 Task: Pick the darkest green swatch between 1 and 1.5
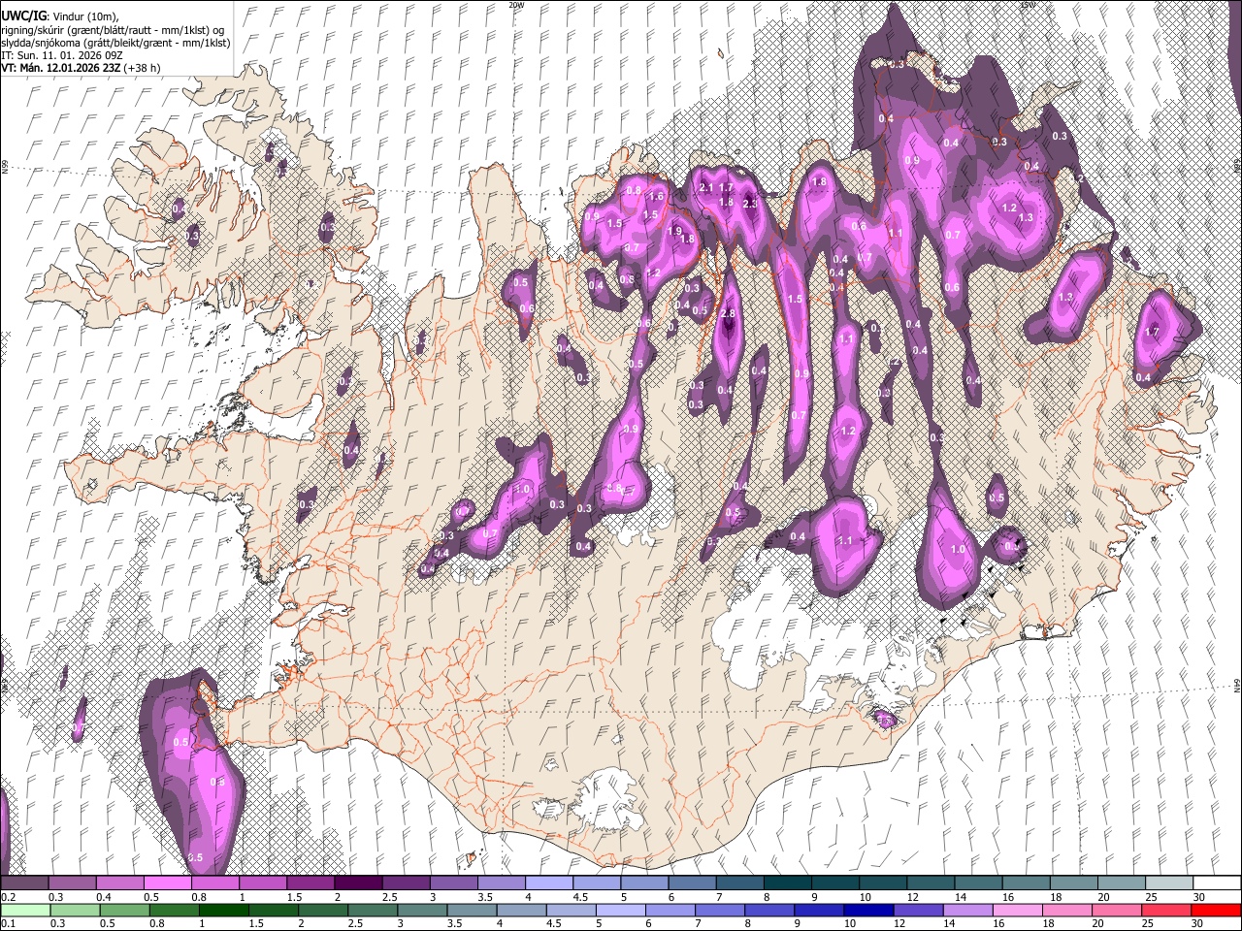(224, 910)
